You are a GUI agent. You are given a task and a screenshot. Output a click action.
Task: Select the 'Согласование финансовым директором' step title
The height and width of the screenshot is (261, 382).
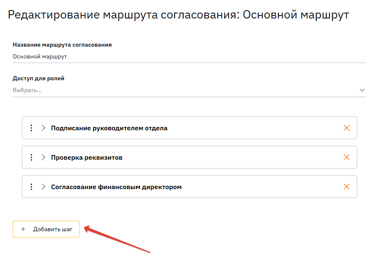coord(116,187)
